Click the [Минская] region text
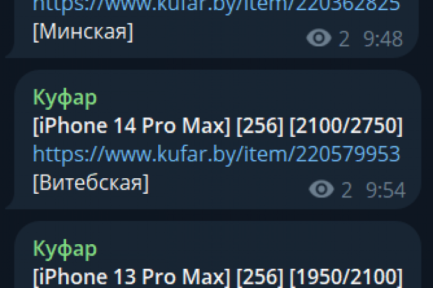The height and width of the screenshot is (288, 433). pos(83,32)
